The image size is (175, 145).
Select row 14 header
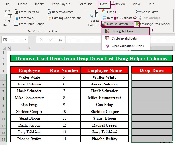tap(3, 139)
